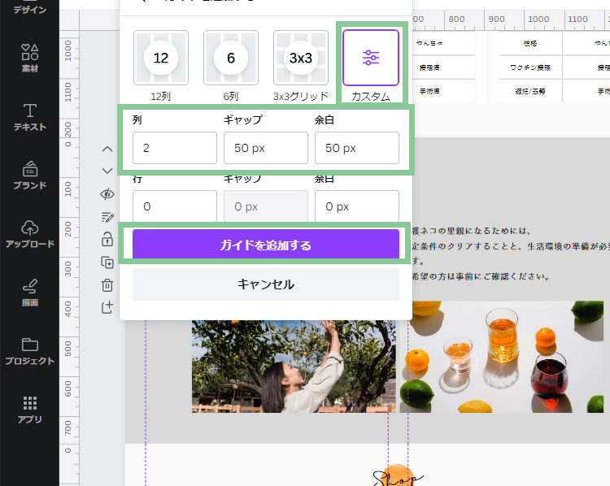Open the アップロード (Uploads) panel
Viewport: 610px width, 486px height.
pos(29,234)
